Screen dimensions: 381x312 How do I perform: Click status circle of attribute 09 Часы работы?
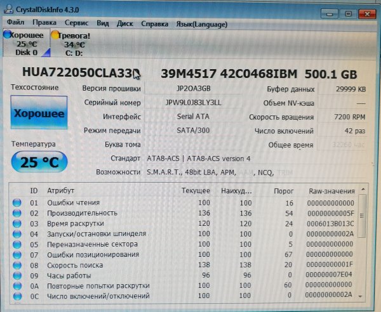pos(17,275)
